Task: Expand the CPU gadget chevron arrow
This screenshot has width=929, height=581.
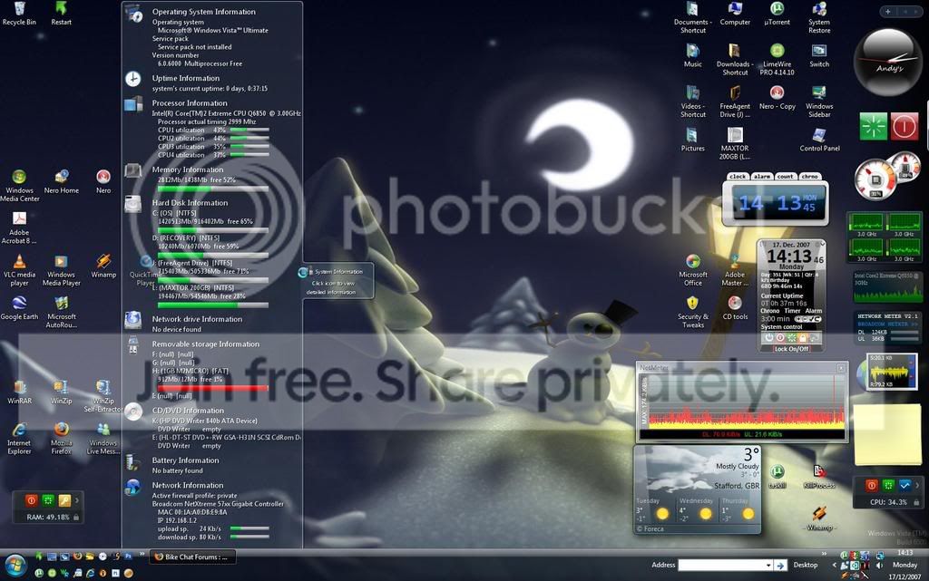Action: pyautogui.click(x=917, y=485)
